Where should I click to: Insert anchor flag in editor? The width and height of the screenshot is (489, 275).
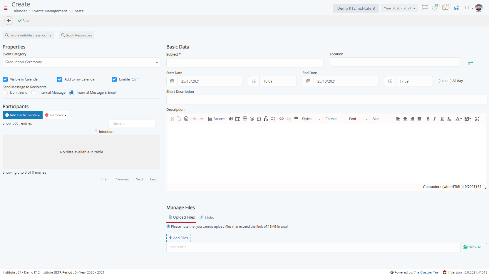click(x=296, y=119)
